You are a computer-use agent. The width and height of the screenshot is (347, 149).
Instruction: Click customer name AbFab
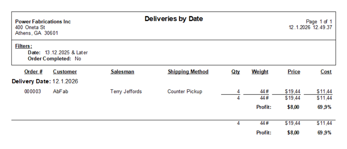(x=60, y=91)
